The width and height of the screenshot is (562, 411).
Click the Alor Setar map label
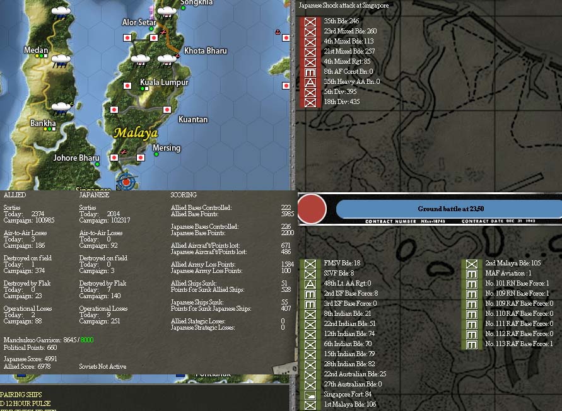[x=139, y=22]
